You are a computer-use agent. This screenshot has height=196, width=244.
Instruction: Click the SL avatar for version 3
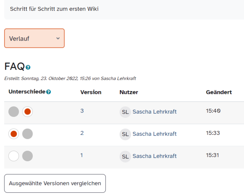[125, 112]
